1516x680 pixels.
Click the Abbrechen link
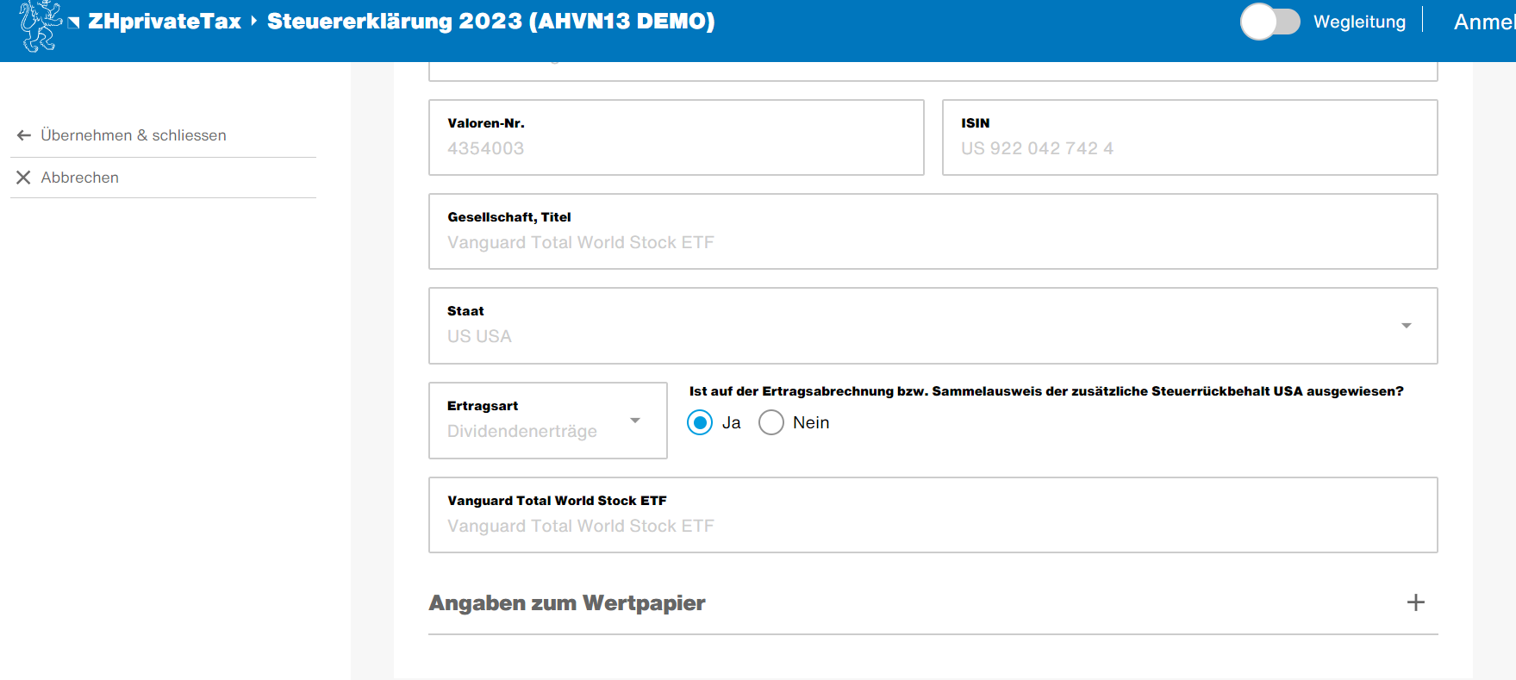click(80, 178)
